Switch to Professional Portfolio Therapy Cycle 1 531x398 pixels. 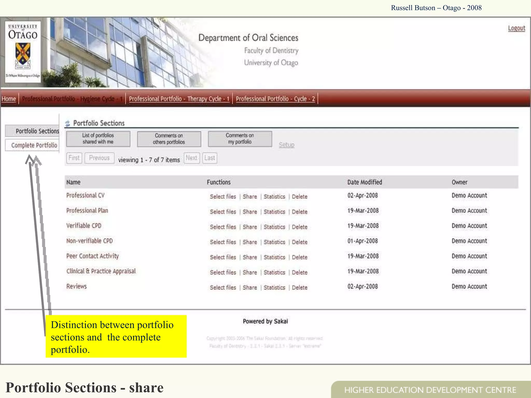(x=179, y=99)
